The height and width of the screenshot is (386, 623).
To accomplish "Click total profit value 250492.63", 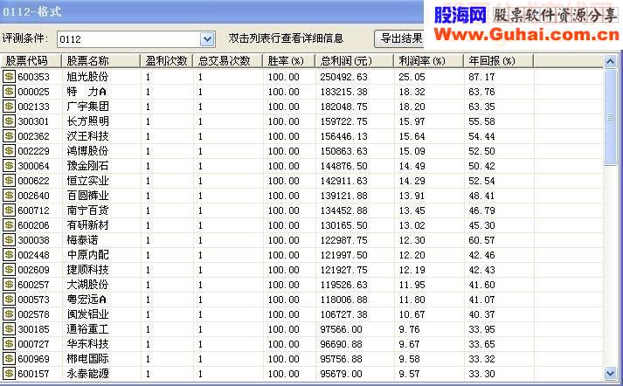I will click(343, 77).
